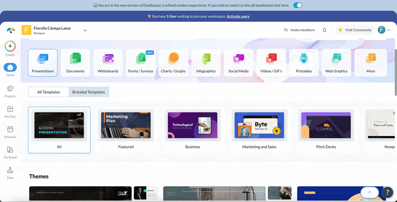
Task: Open the workspace dropdown next to Fiorella Cánepa Lama
Action: [85, 30]
